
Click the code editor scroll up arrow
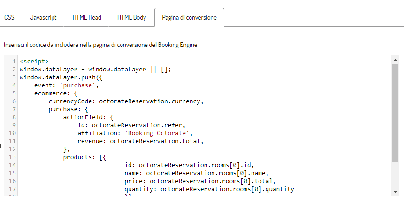(395, 60)
